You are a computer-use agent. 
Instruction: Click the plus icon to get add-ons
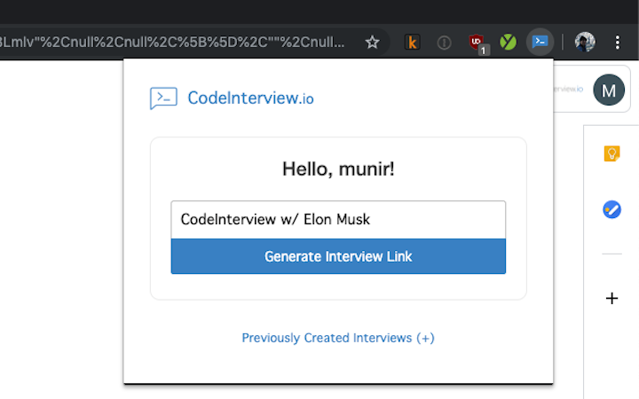tap(611, 298)
